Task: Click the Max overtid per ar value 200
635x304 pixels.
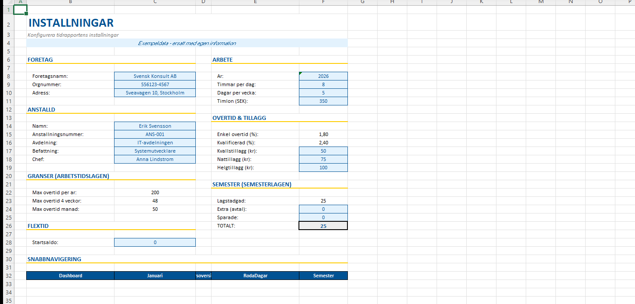Action: coord(155,192)
